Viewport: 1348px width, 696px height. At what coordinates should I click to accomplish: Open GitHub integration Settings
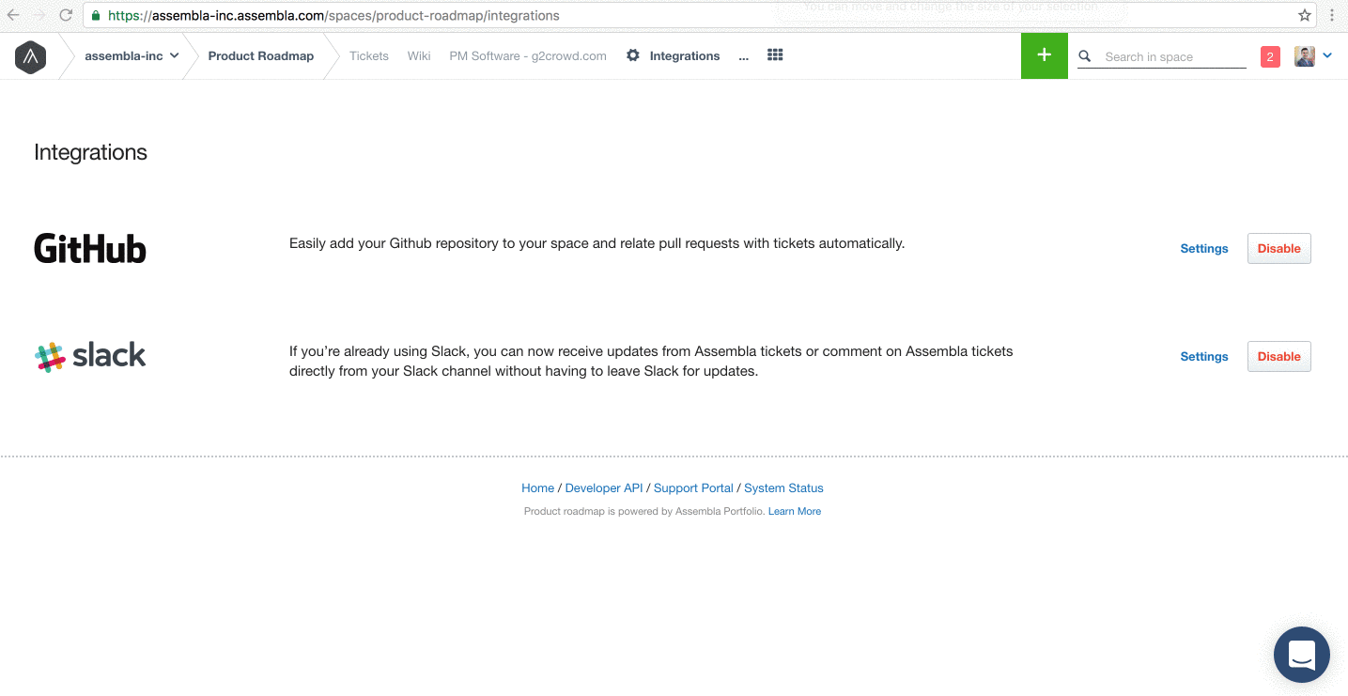point(1203,249)
